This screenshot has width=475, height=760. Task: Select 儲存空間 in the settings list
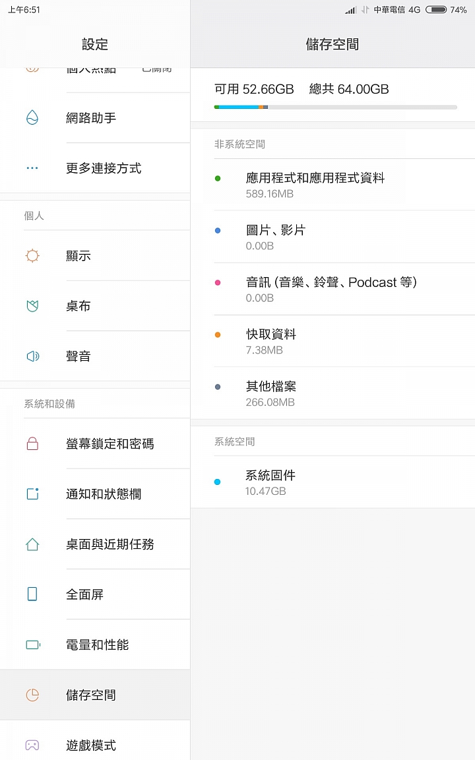pyautogui.click(x=91, y=695)
